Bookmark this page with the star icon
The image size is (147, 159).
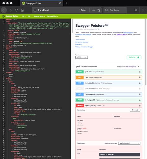pos(99,10)
